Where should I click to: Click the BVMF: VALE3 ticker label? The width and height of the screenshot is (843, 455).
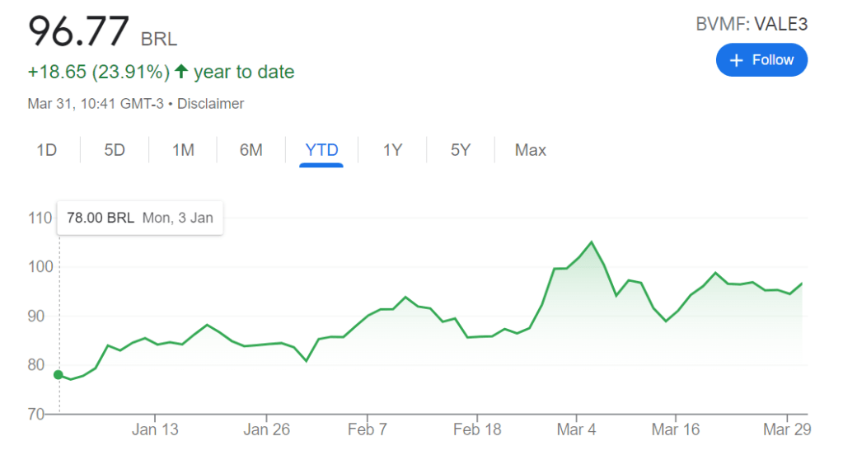pyautogui.click(x=752, y=24)
